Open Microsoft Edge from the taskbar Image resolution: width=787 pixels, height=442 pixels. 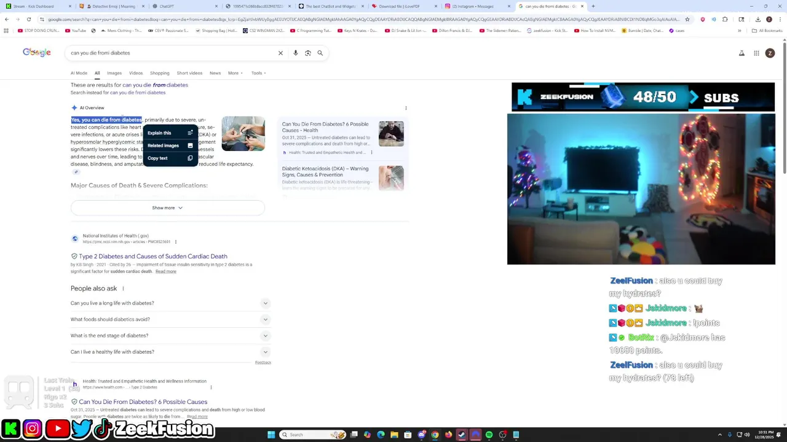[x=381, y=435]
